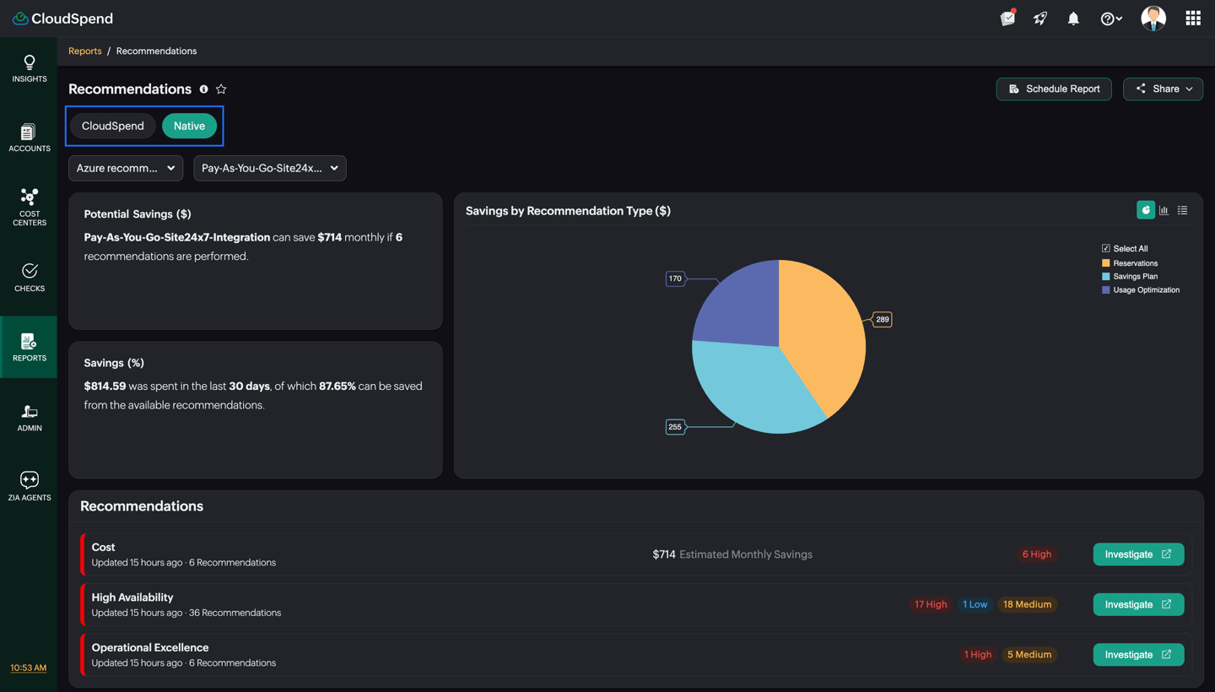Toggle the Select All legend checkbox
The height and width of the screenshot is (692, 1215).
coord(1106,249)
